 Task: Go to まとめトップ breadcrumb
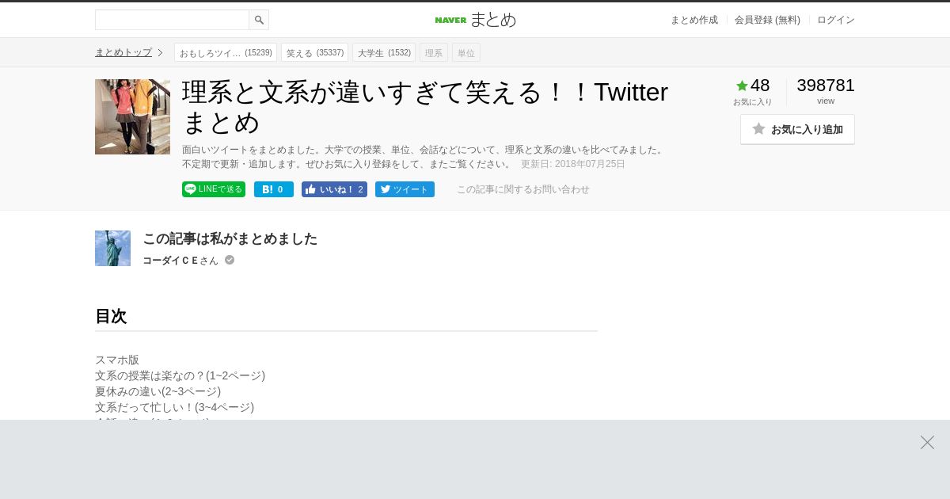[x=123, y=52]
